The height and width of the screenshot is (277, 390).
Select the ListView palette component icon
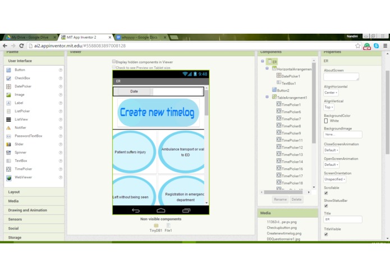(x=8, y=119)
